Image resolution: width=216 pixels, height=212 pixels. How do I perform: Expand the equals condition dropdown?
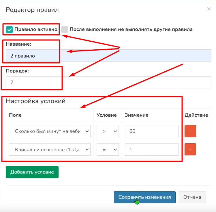pos(108,149)
